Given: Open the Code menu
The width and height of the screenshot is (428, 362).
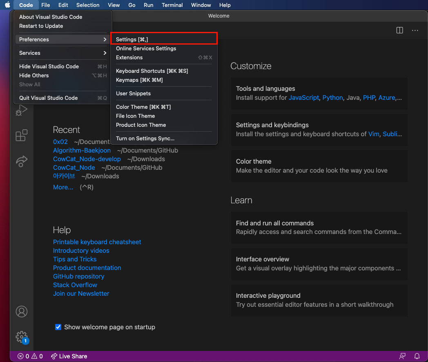Looking at the screenshot, I should (x=26, y=5).
